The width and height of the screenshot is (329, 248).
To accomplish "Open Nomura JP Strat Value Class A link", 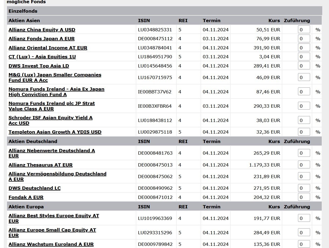I will tap(52, 106).
